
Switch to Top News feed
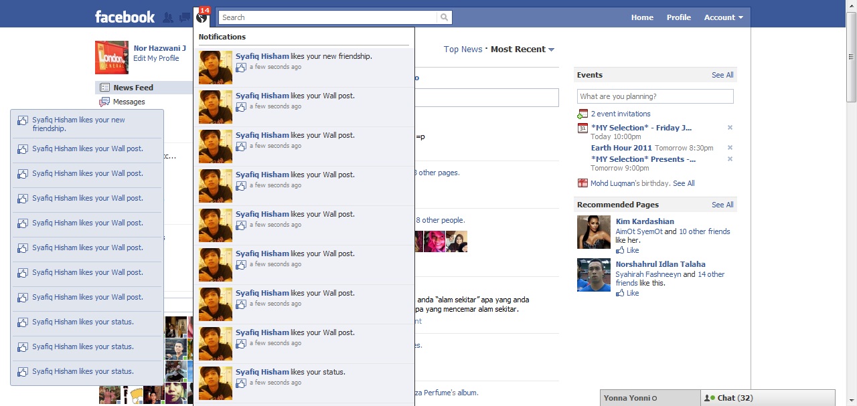click(463, 49)
